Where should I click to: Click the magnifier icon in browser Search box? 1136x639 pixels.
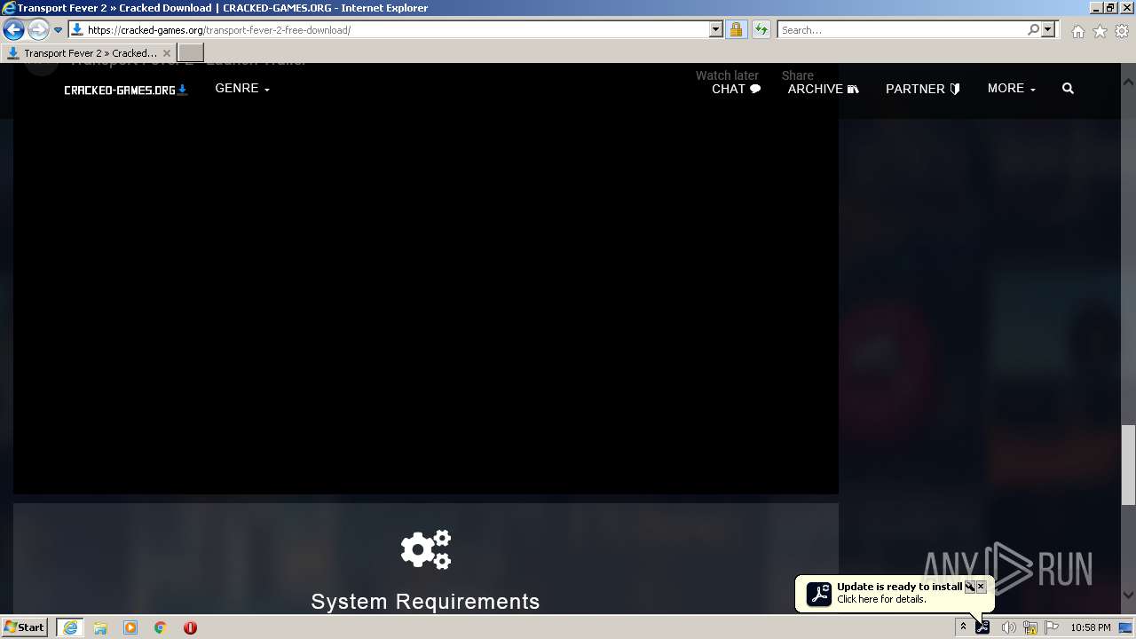(x=1033, y=30)
